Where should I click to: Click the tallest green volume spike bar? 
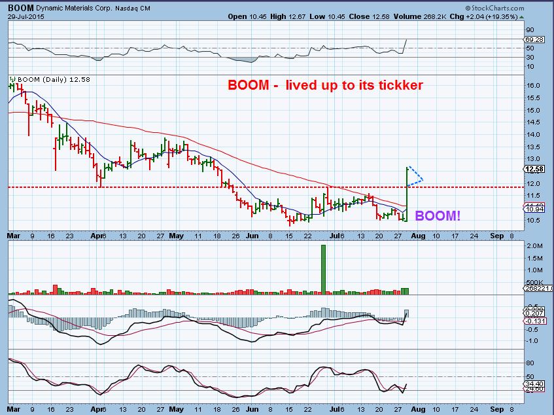tap(323, 270)
